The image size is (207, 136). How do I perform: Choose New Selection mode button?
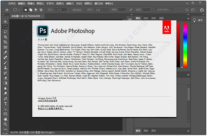[26, 10]
